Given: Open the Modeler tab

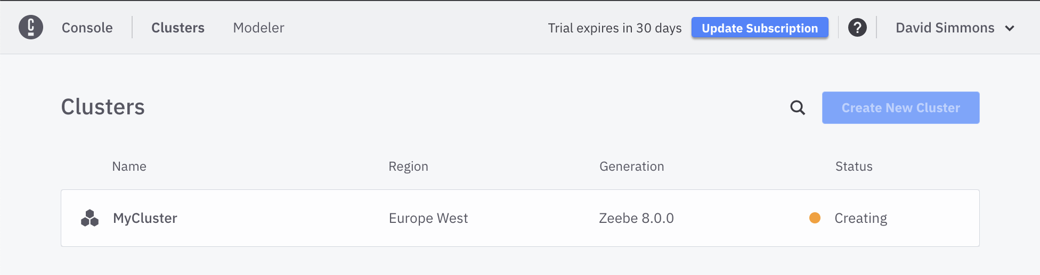Looking at the screenshot, I should pyautogui.click(x=258, y=28).
